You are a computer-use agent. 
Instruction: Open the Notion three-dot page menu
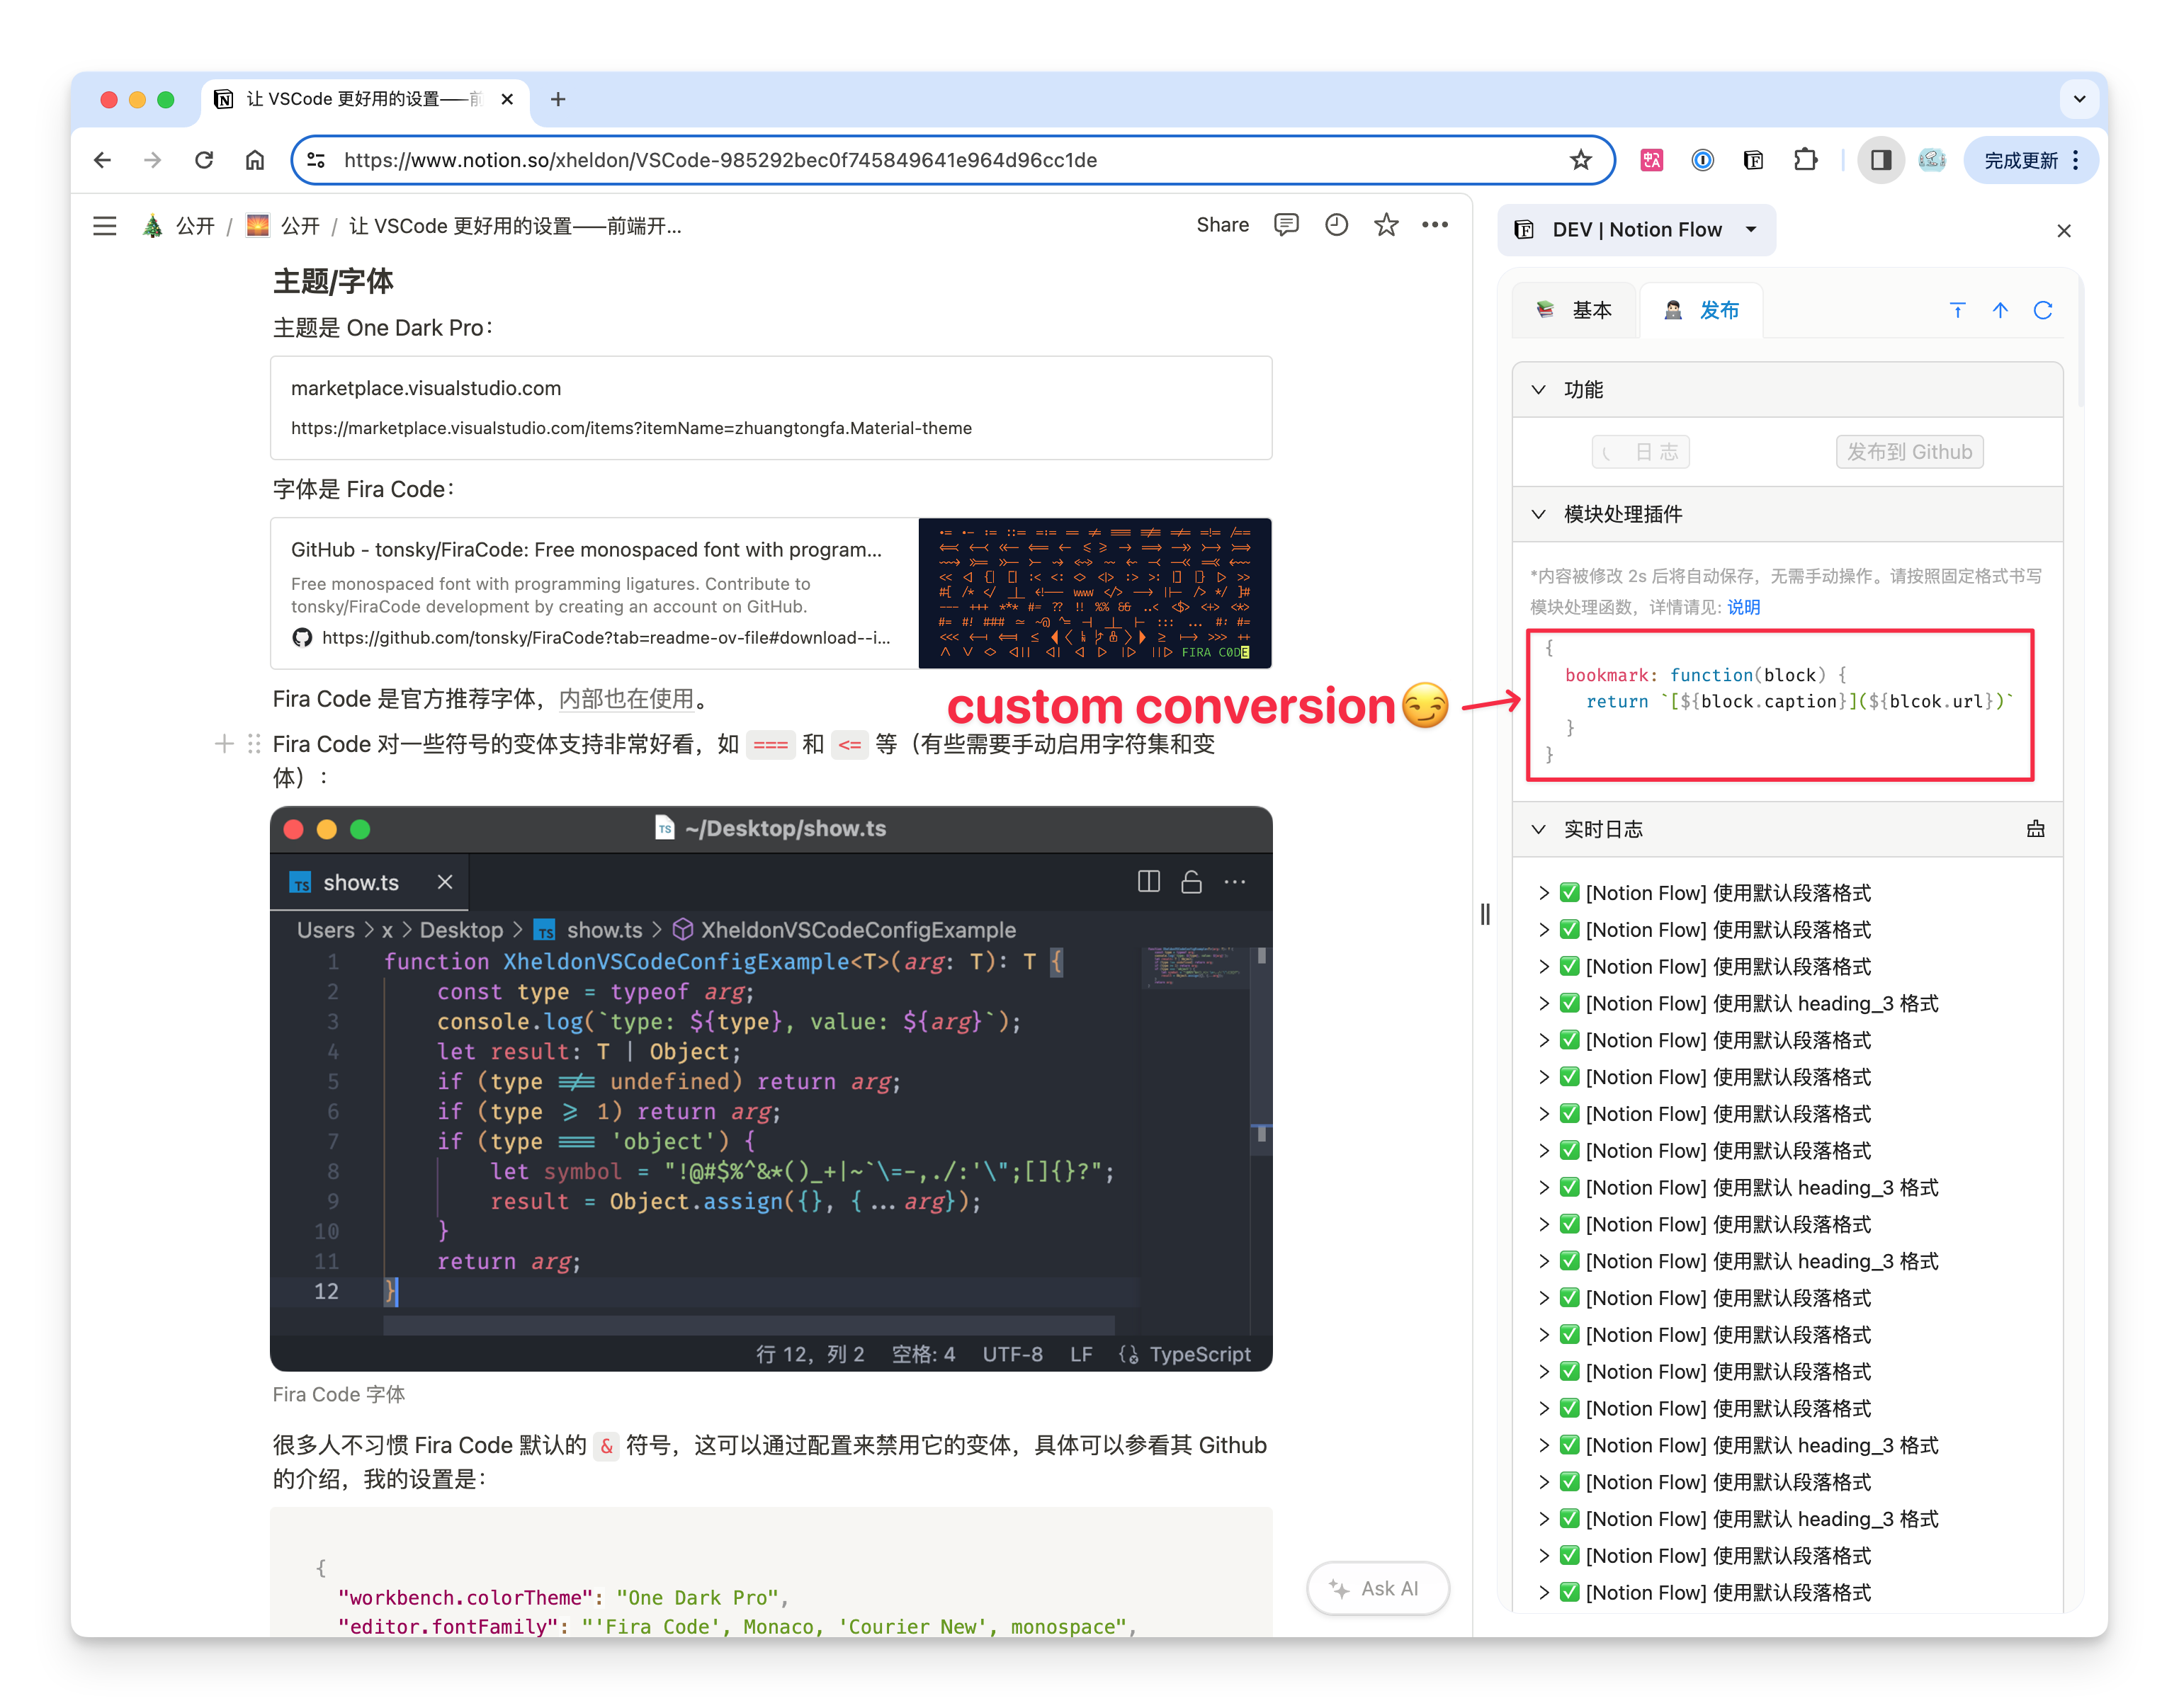pos(1434,225)
